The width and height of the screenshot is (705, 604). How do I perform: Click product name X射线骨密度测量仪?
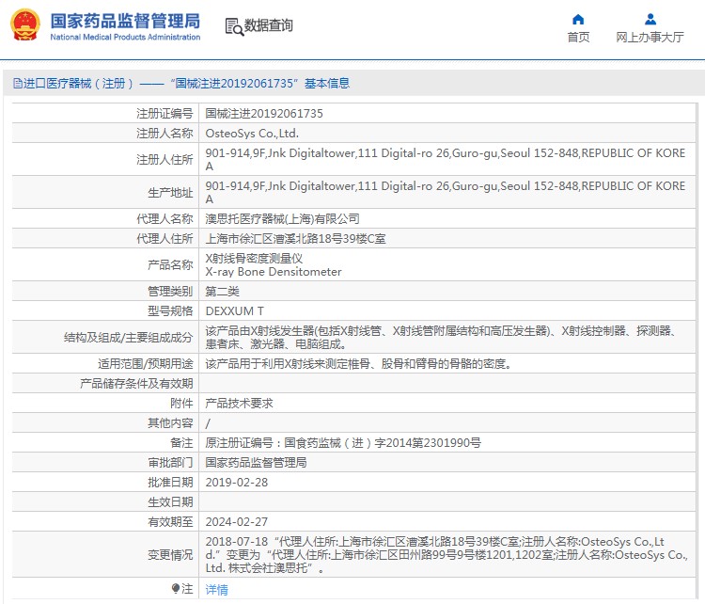point(254,259)
